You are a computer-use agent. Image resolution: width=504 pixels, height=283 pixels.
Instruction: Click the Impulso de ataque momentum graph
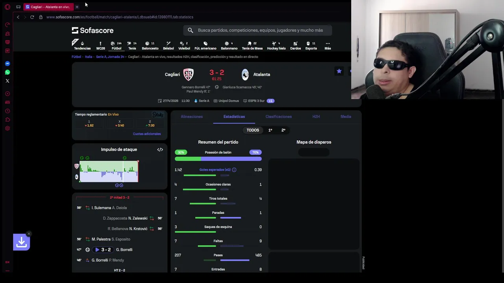[109, 172]
